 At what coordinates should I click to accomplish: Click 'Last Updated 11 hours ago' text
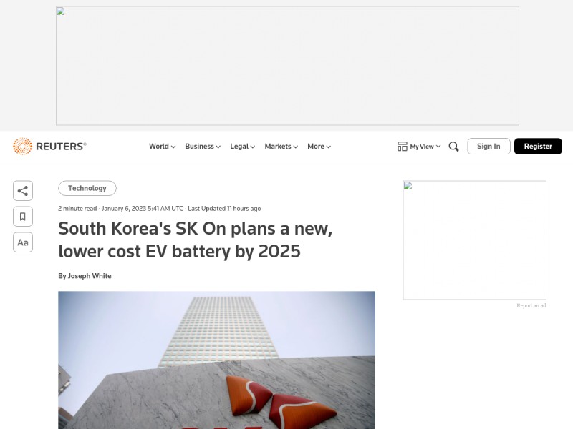(224, 209)
